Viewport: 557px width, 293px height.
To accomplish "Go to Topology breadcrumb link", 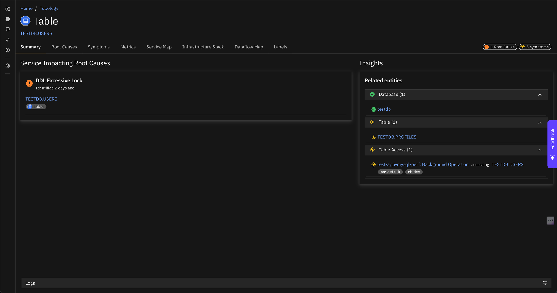I will 49,8.
